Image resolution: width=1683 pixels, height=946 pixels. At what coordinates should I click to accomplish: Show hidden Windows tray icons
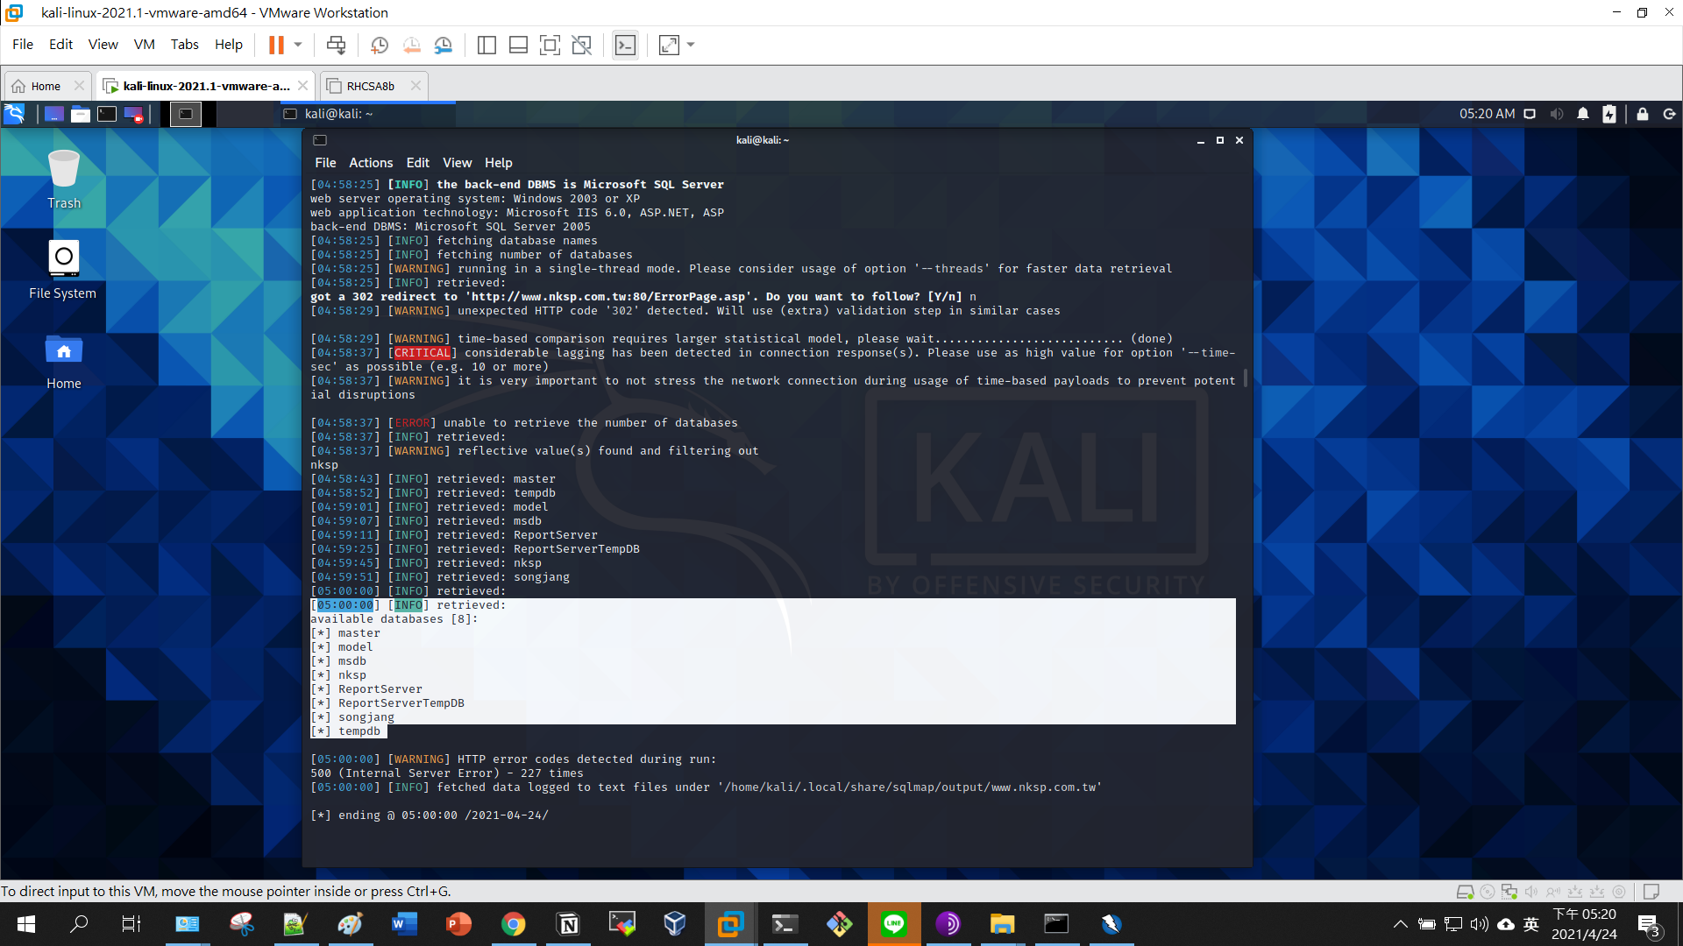click(1400, 924)
